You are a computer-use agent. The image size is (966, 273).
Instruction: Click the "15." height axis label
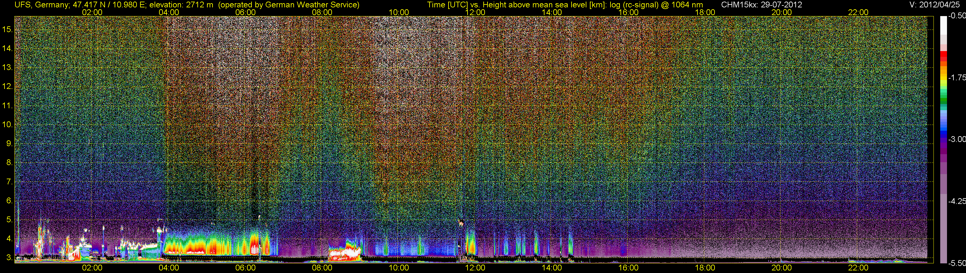point(7,30)
